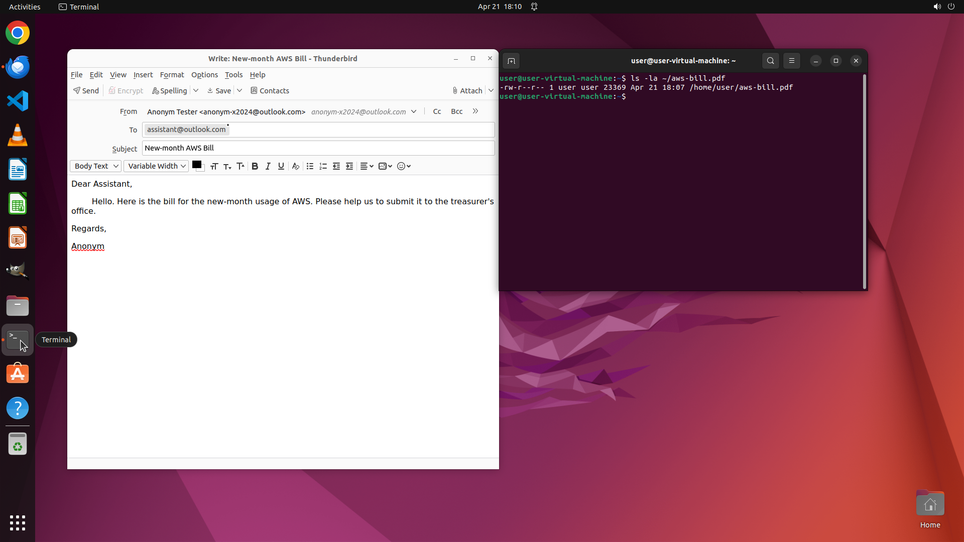Open the Format menu

(172, 75)
